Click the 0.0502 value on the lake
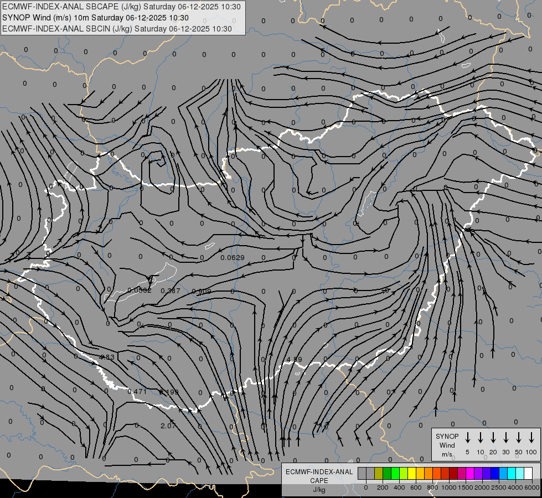This screenshot has height=498, width=542. pos(140,290)
